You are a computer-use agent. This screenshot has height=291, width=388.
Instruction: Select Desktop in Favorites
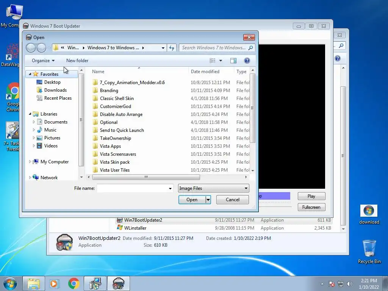(x=52, y=82)
